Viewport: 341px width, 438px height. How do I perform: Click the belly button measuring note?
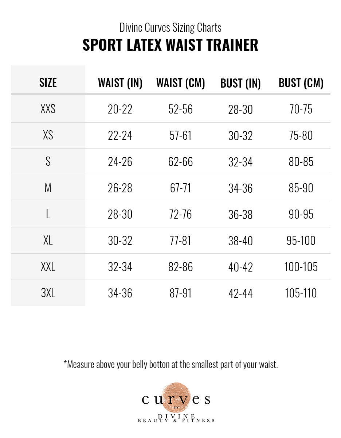(x=170, y=364)
